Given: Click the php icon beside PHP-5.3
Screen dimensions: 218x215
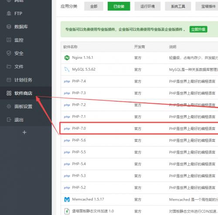Looking at the screenshot, I should (x=67, y=176).
